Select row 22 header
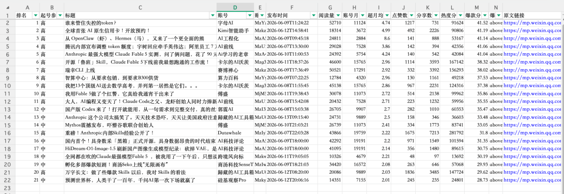The height and width of the screenshot is (194, 564). click(7, 180)
